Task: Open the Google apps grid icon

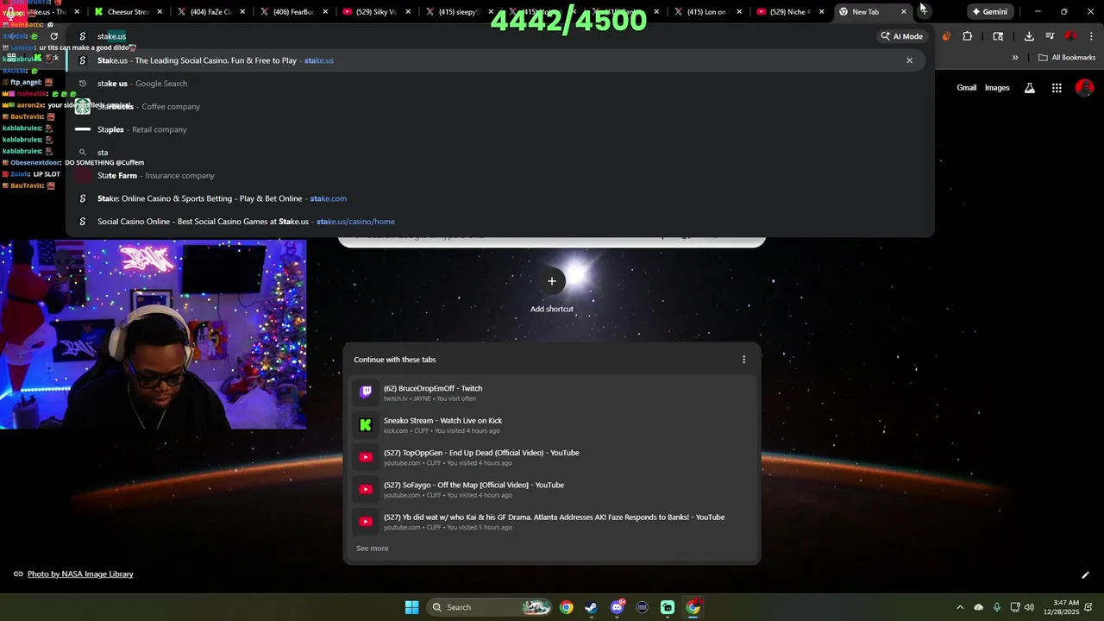Action: click(x=1057, y=87)
